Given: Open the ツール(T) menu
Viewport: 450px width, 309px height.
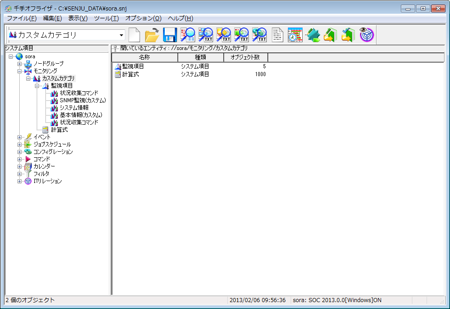Looking at the screenshot, I should (x=106, y=18).
